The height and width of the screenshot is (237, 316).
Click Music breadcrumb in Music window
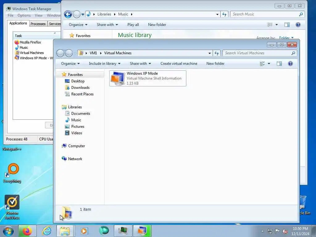[x=123, y=14]
